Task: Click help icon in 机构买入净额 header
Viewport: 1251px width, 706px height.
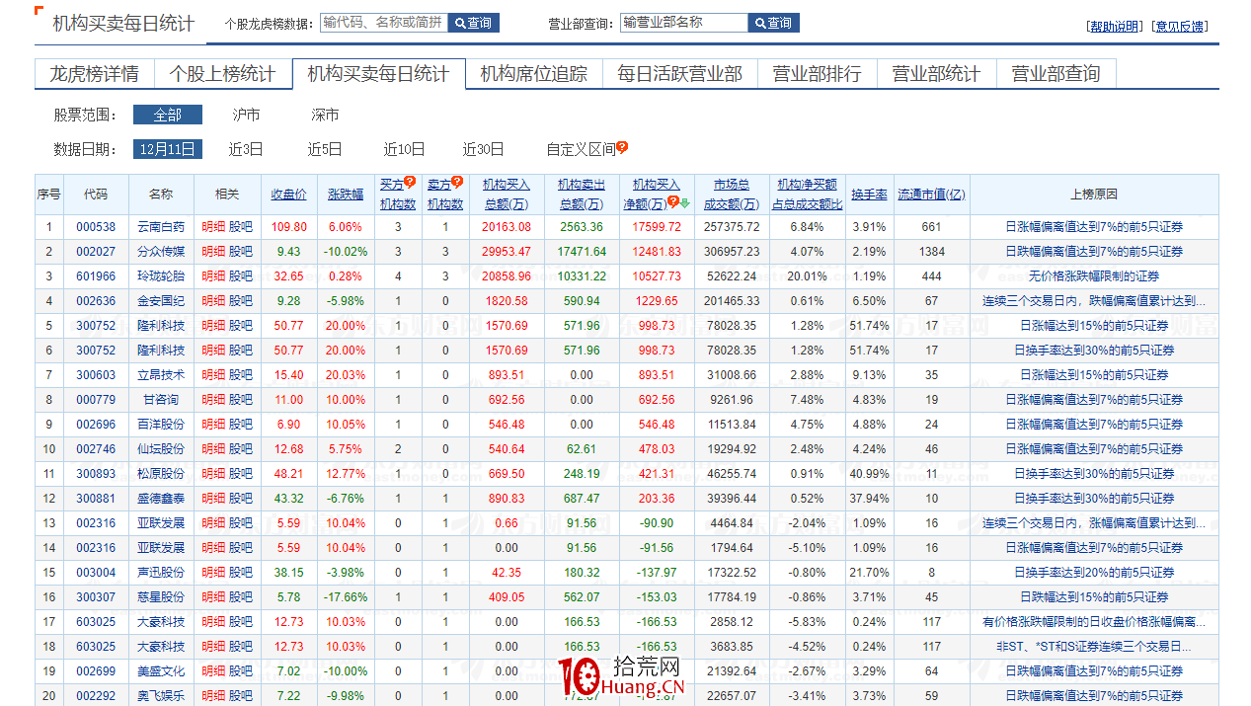Action: [672, 202]
